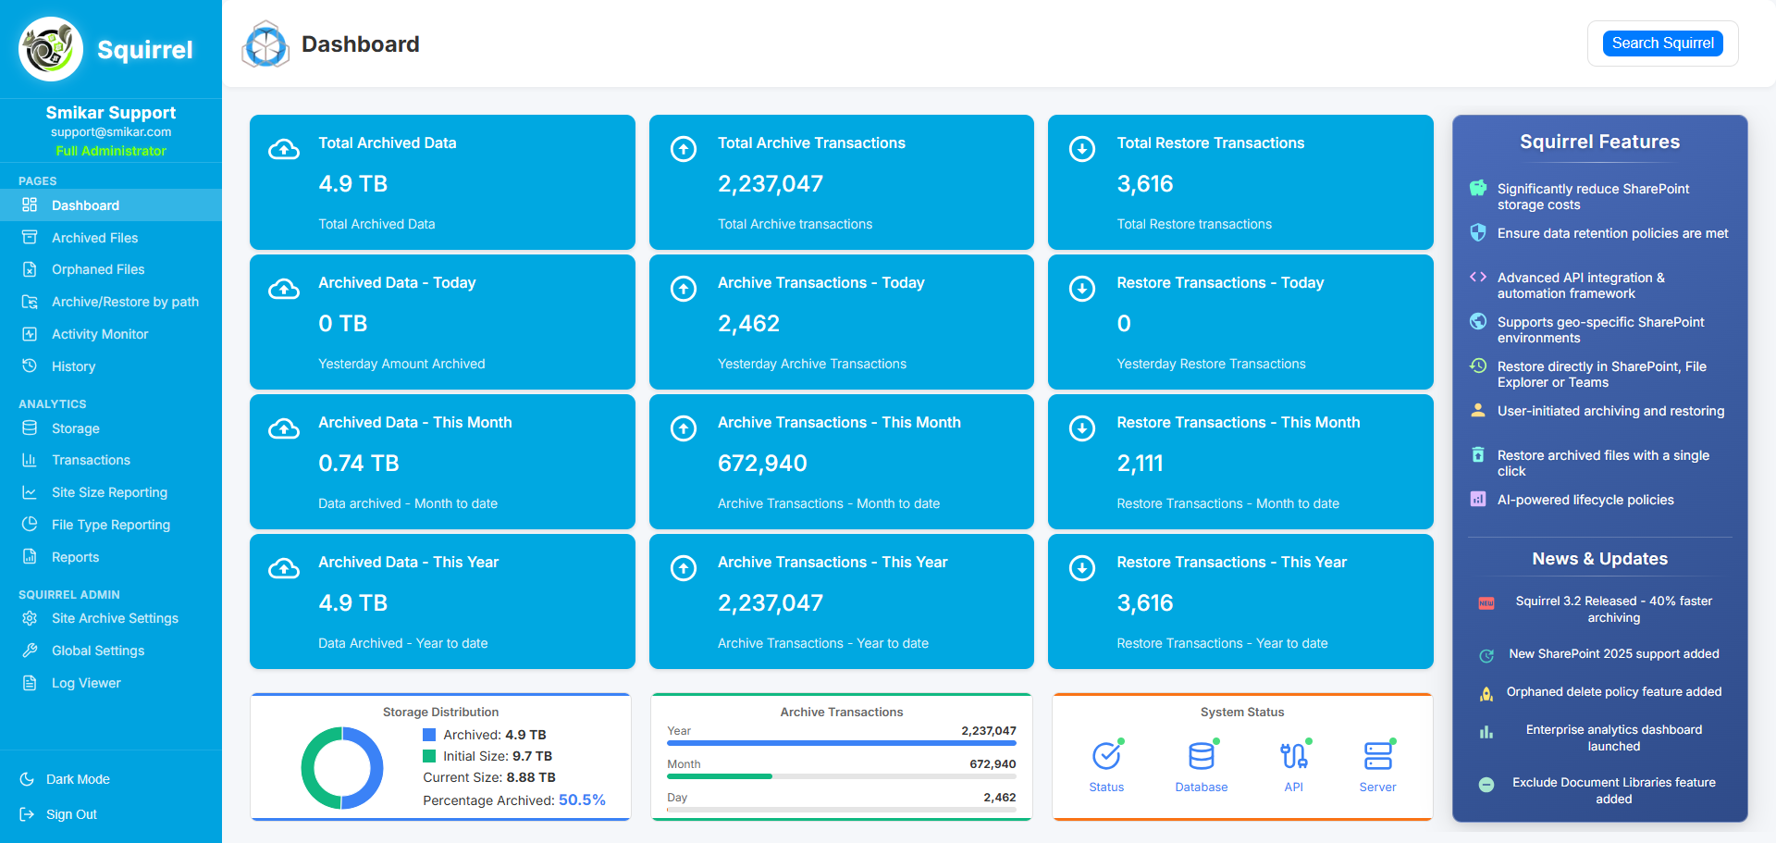This screenshot has width=1776, height=843.
Task: Go to the Activity Monitor page
Action: pyautogui.click(x=100, y=334)
